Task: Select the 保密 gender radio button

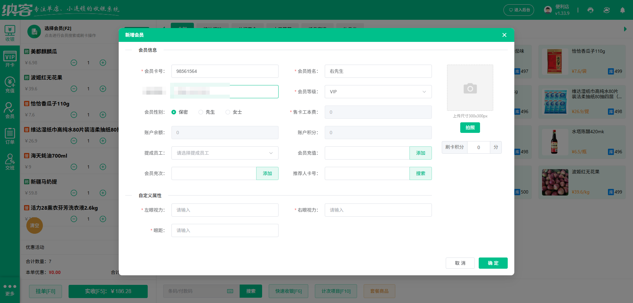Action: (x=174, y=112)
